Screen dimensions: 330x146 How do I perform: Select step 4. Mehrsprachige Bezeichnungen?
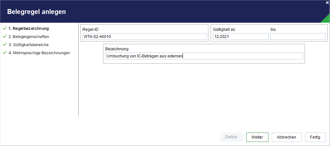pyautogui.click(x=39, y=53)
